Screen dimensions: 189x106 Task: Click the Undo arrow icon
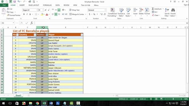19,1
